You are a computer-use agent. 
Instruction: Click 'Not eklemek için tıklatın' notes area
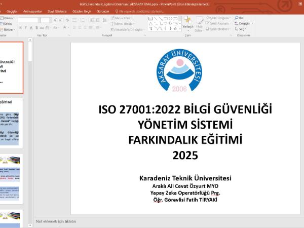click(x=56, y=221)
